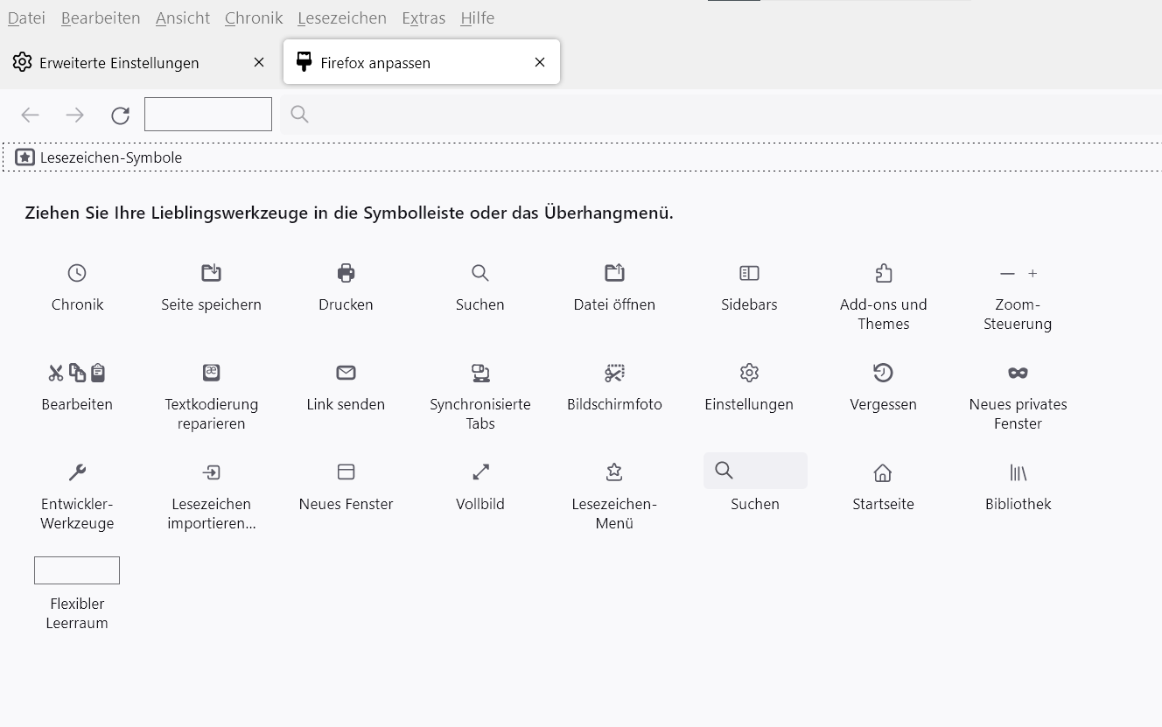Click the Sidebars icon
Image resolution: width=1162 pixels, height=727 pixels.
(749, 273)
